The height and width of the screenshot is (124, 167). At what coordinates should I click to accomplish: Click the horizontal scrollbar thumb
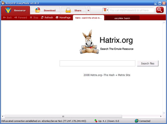click(63, 116)
